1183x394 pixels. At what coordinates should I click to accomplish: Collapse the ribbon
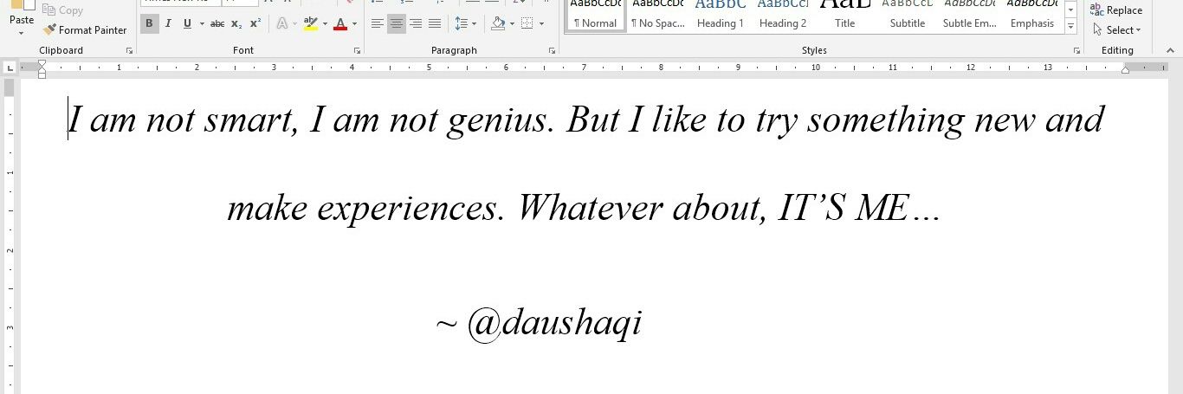pyautogui.click(x=1170, y=51)
